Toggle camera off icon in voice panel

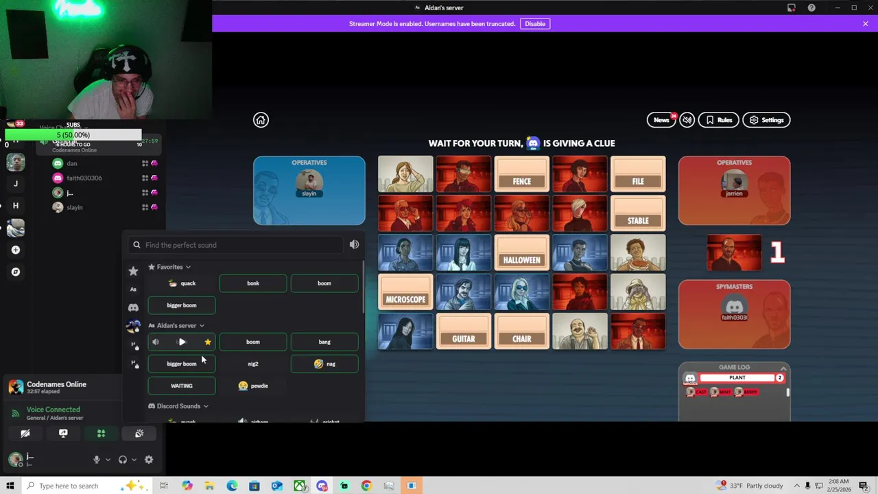25,434
